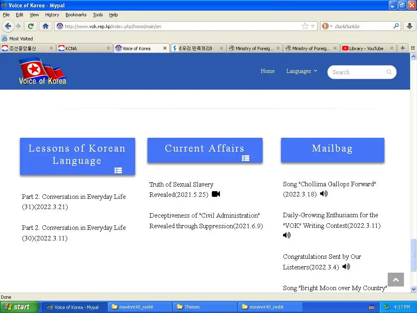The width and height of the screenshot is (417, 313).
Task: Click the speaker icon under VOK Writing Contest
Action: tap(287, 235)
